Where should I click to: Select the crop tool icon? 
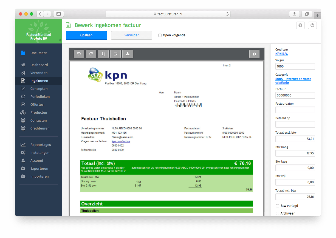pyautogui.click(x=103, y=54)
